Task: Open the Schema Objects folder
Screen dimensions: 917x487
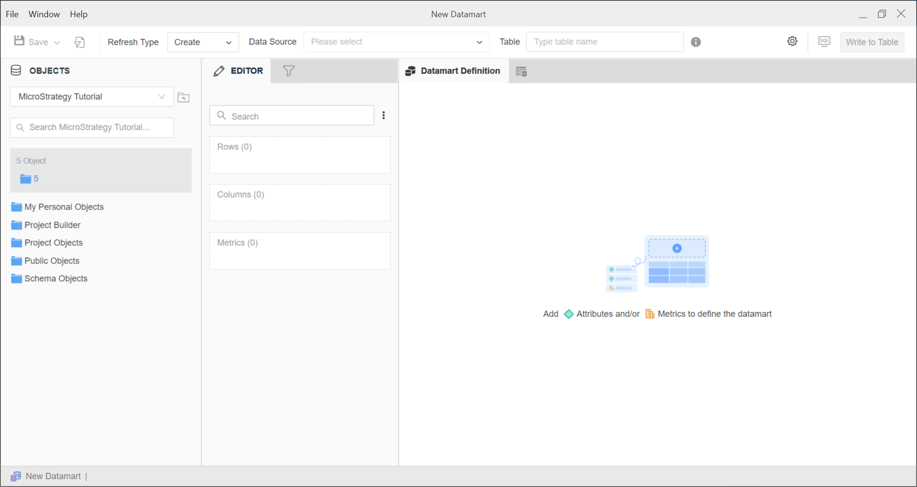Action: (56, 279)
